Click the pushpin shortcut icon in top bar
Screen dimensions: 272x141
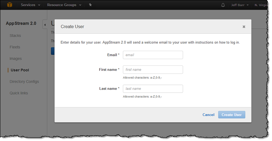[x=90, y=5]
